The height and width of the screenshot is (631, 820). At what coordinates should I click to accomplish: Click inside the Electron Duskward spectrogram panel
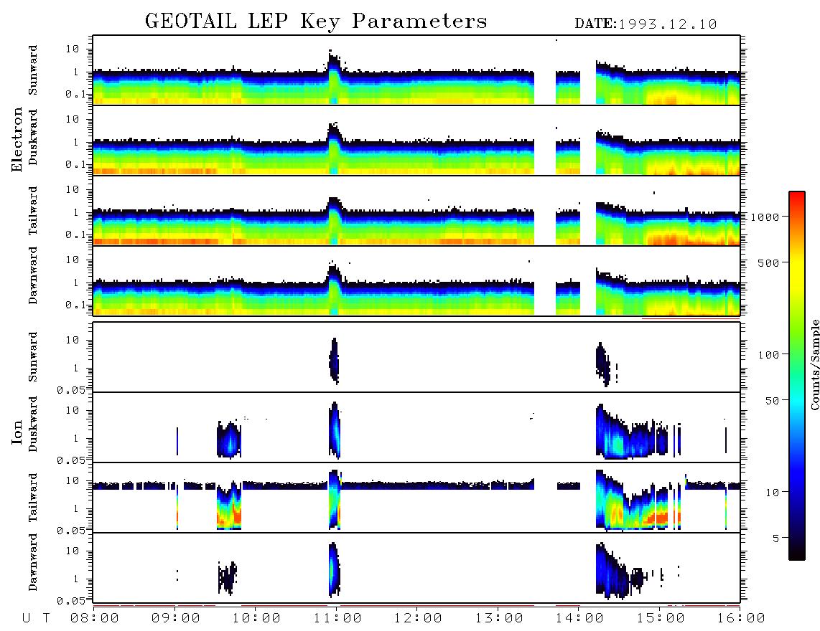416,140
